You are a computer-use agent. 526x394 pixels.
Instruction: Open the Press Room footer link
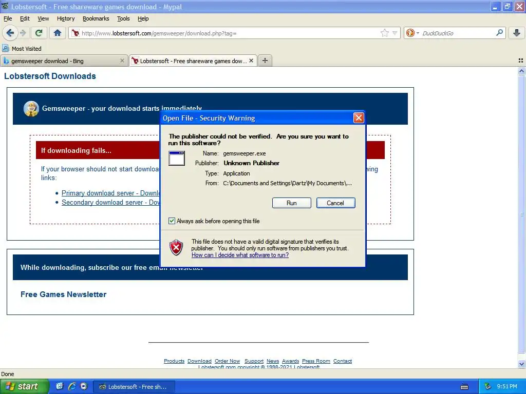pyautogui.click(x=316, y=361)
